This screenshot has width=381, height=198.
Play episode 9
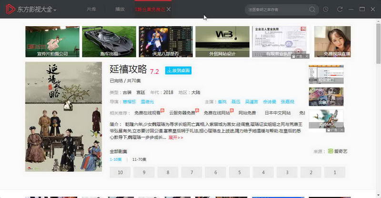[x=144, y=172]
